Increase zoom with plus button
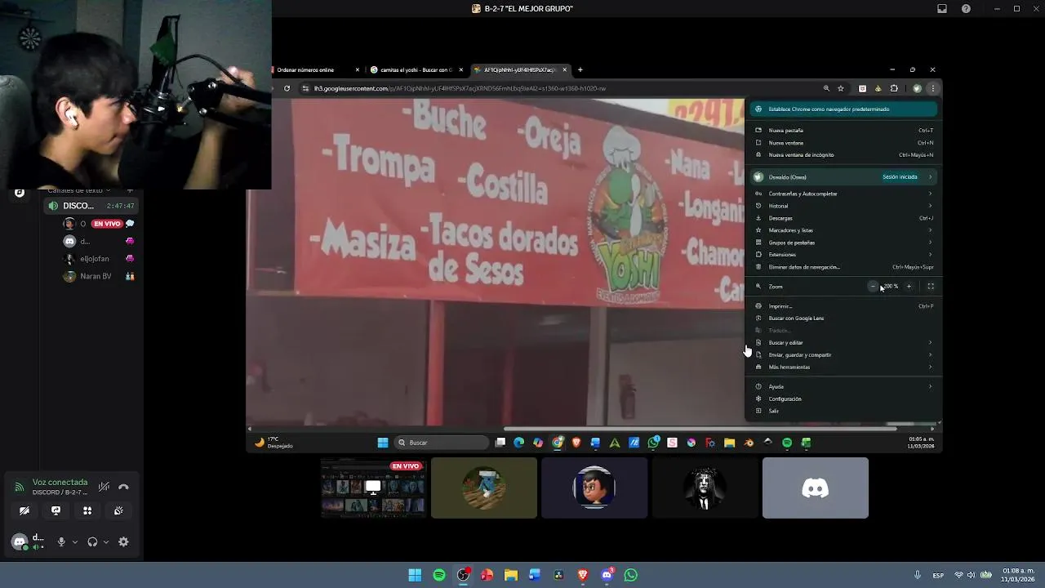 [x=909, y=287]
